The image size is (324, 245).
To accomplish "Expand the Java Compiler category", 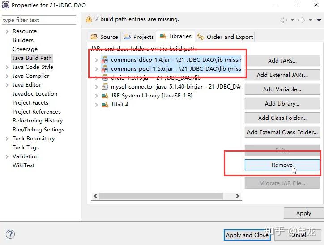I will click(7, 76).
